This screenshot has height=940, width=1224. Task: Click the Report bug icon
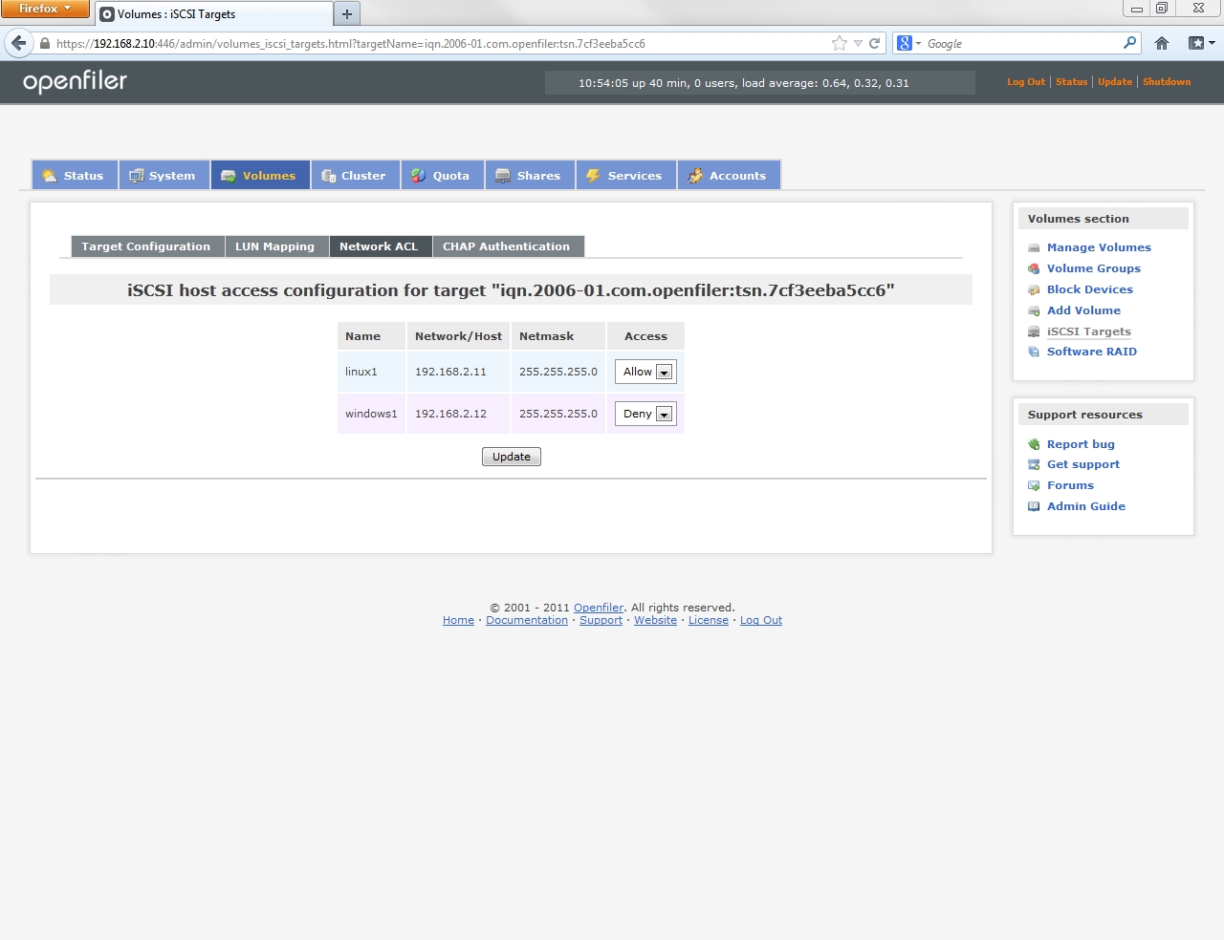coord(1034,445)
